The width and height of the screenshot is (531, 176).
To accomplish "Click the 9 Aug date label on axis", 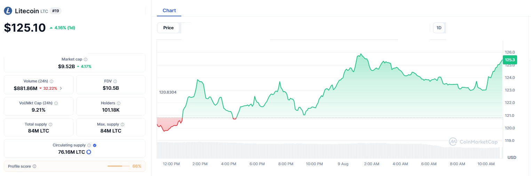I will pyautogui.click(x=343, y=164).
